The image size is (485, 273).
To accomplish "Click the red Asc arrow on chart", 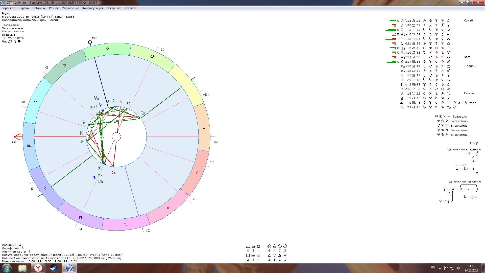I will pos(17,137).
